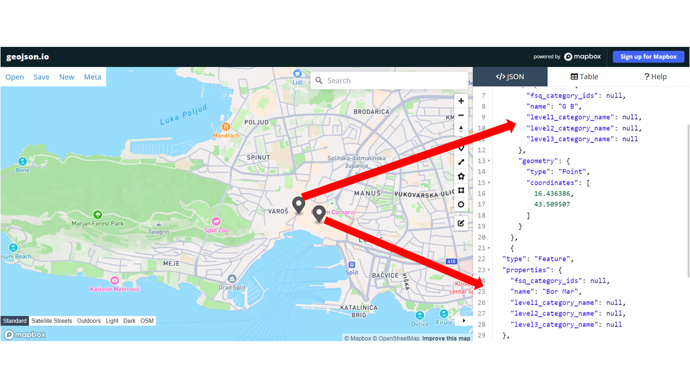Open the Help tab
The image size is (690, 388).
(655, 77)
